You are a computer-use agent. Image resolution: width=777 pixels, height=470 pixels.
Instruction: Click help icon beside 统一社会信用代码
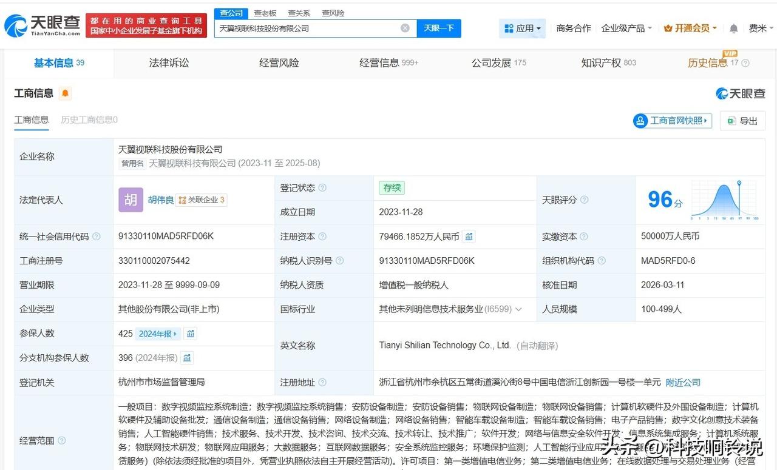coord(96,237)
